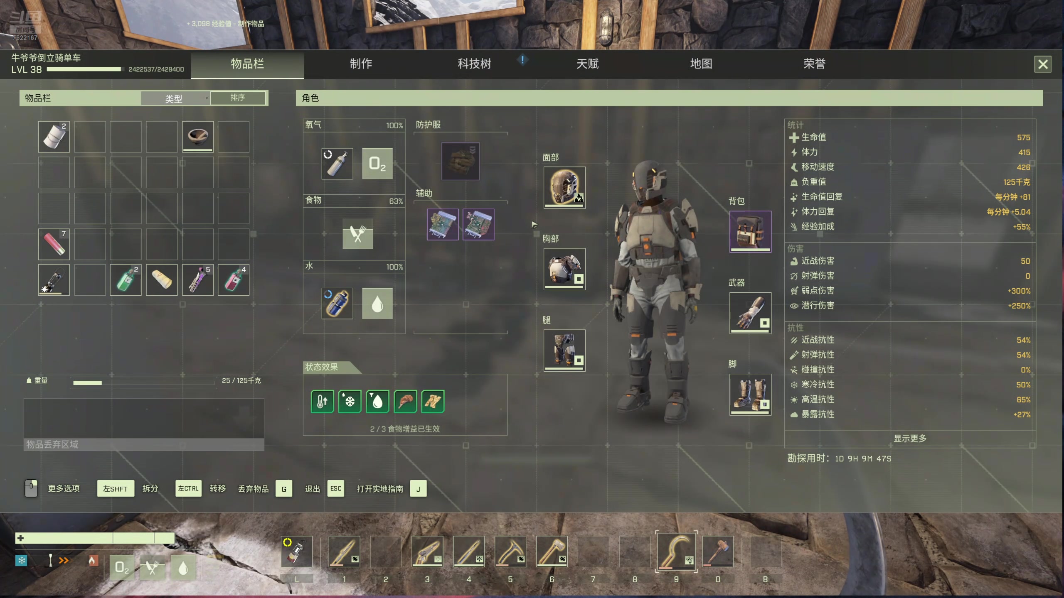Select the purple syringe stack of 5
1064x598 pixels.
(198, 280)
